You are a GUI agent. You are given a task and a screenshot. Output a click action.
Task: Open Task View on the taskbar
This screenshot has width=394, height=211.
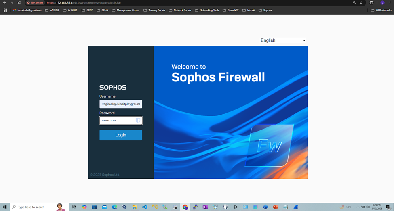pyautogui.click(x=74, y=207)
